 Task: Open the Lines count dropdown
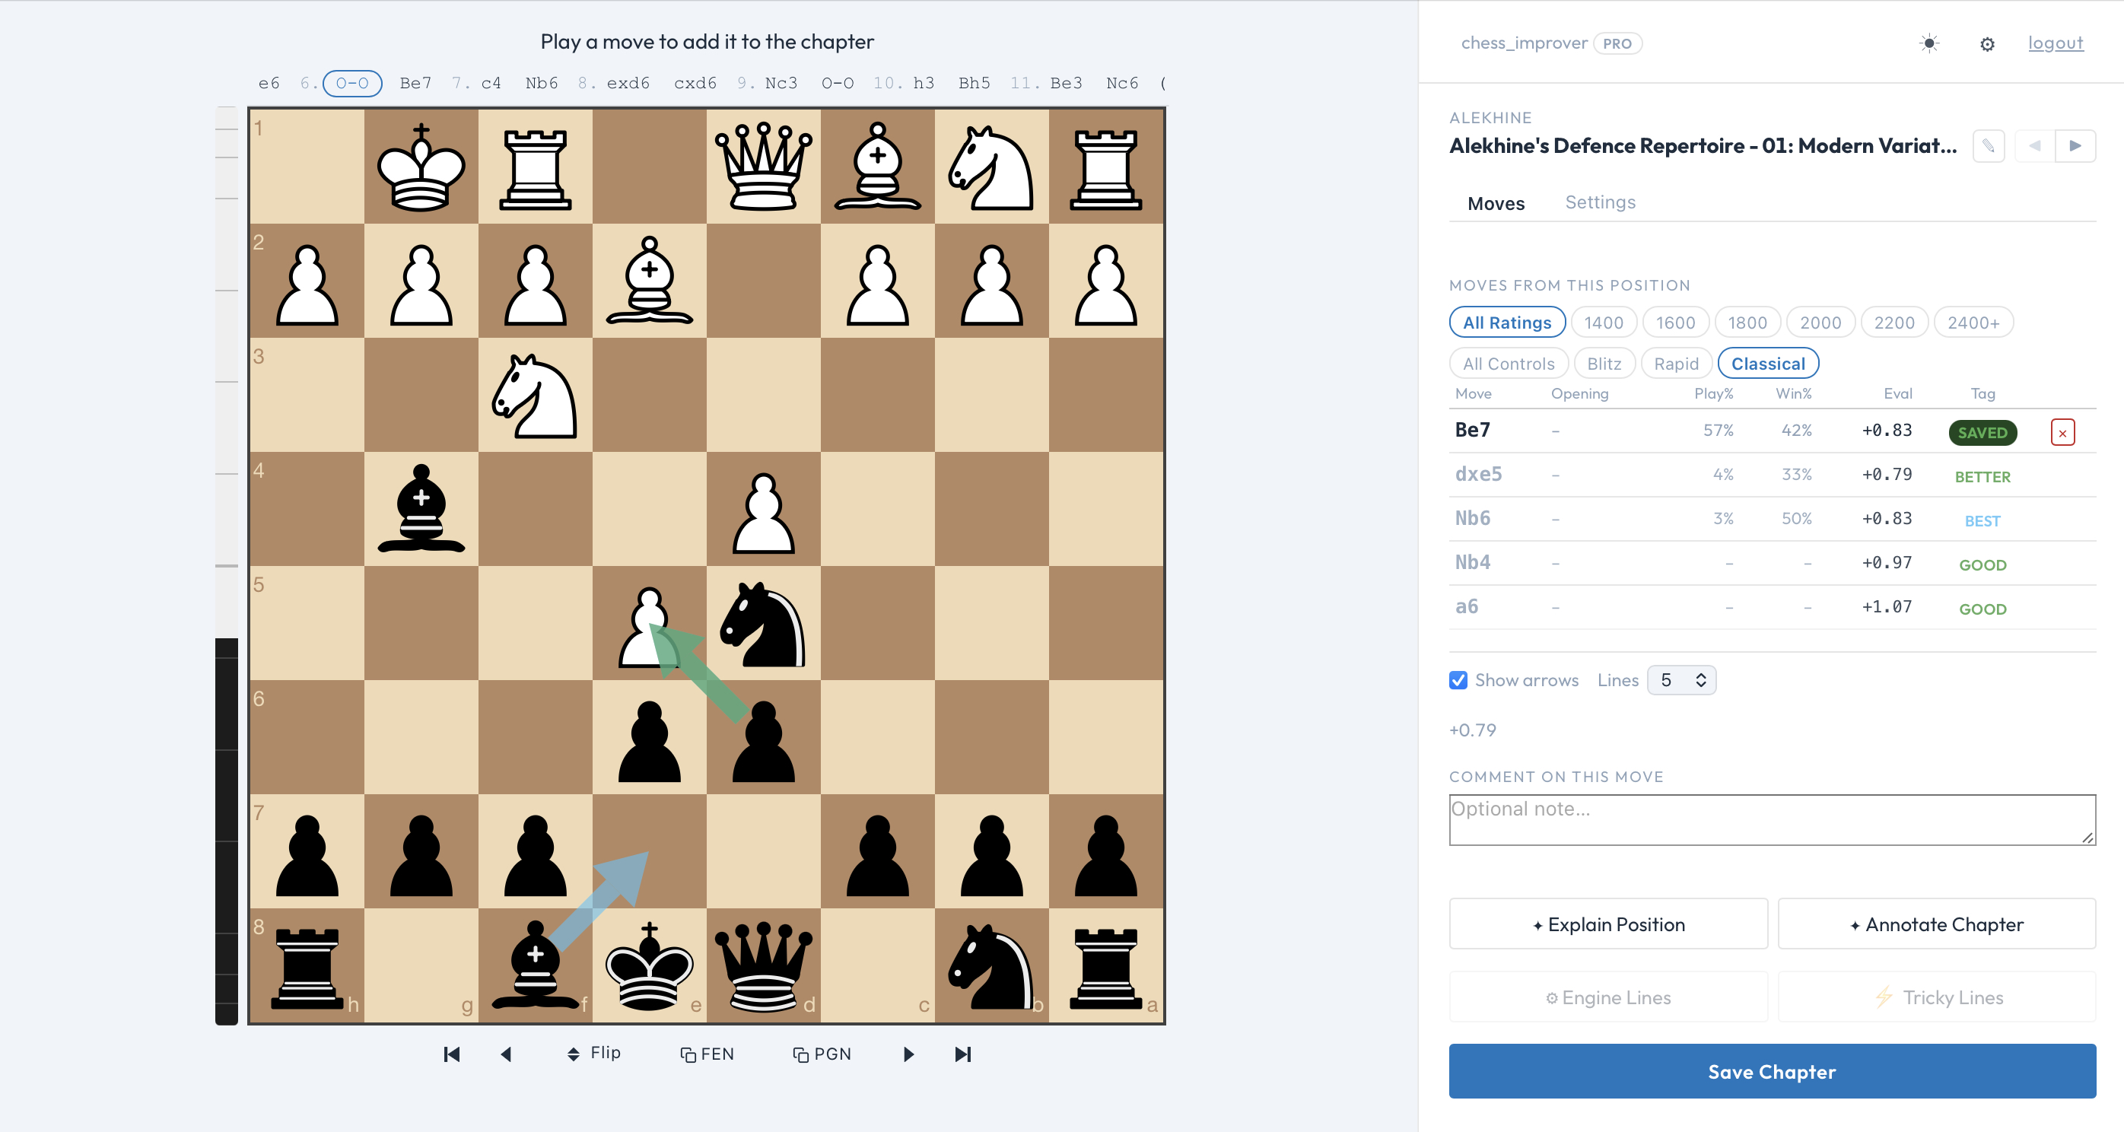pyautogui.click(x=1681, y=680)
